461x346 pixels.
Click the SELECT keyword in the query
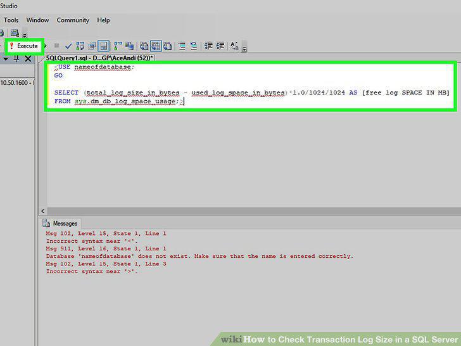tap(66, 93)
